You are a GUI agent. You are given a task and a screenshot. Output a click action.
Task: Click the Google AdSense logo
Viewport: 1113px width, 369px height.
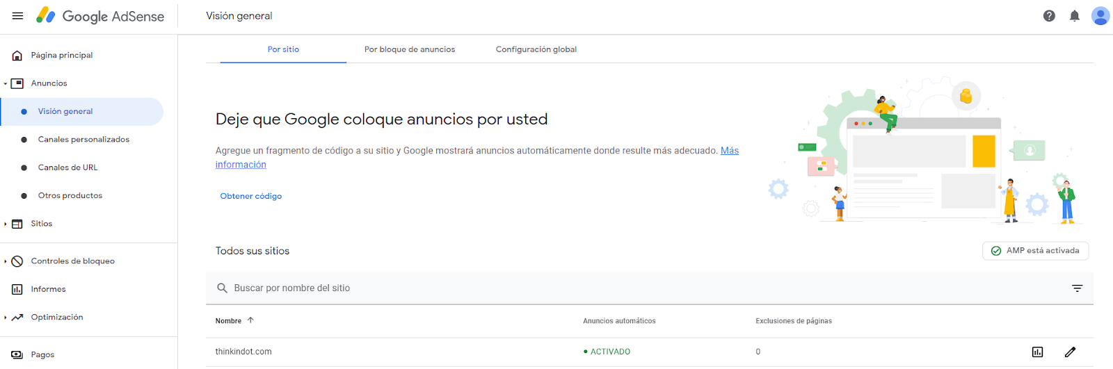[x=100, y=16]
